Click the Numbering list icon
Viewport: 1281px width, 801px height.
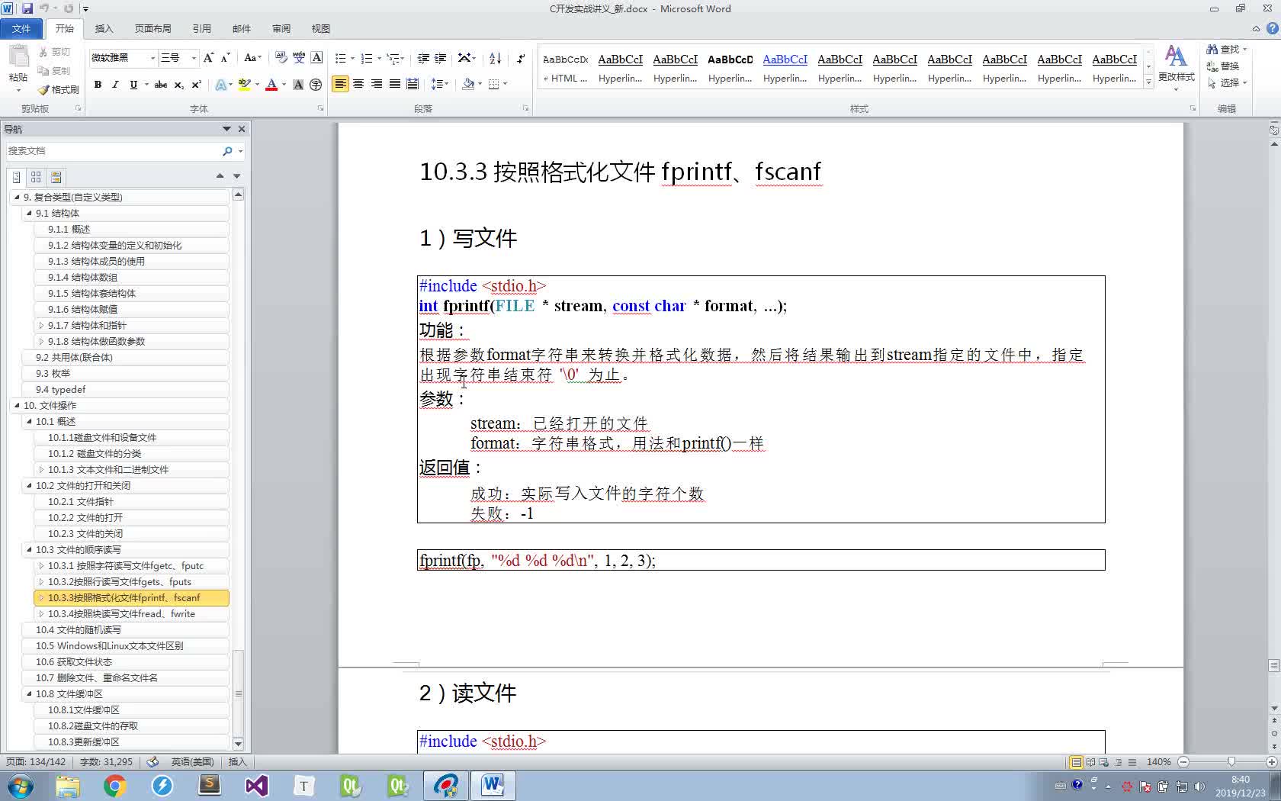point(367,58)
